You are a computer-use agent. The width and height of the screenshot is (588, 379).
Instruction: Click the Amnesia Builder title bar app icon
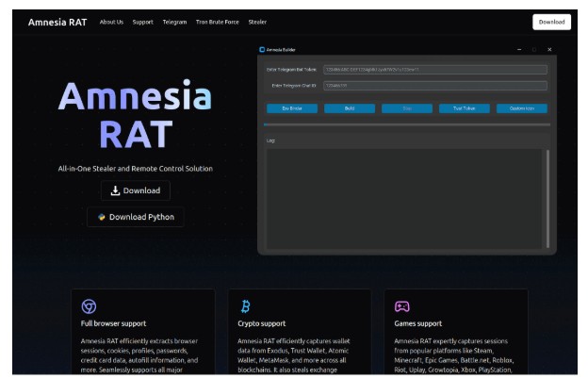[262, 49]
